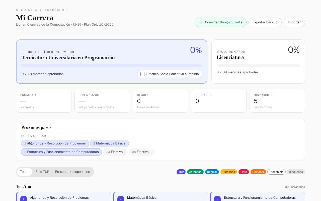The height and width of the screenshot is (201, 321).
Task: Open the Promedio stat card
Action: point(44,101)
